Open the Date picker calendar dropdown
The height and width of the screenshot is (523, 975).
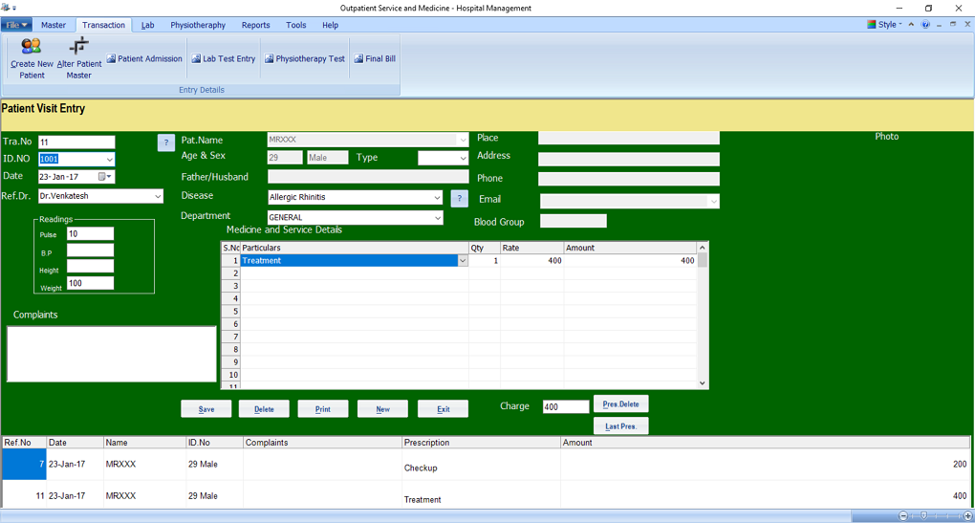(x=109, y=177)
